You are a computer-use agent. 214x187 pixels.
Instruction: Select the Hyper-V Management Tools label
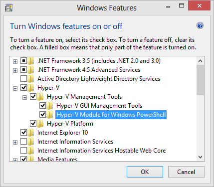[x=84, y=97]
